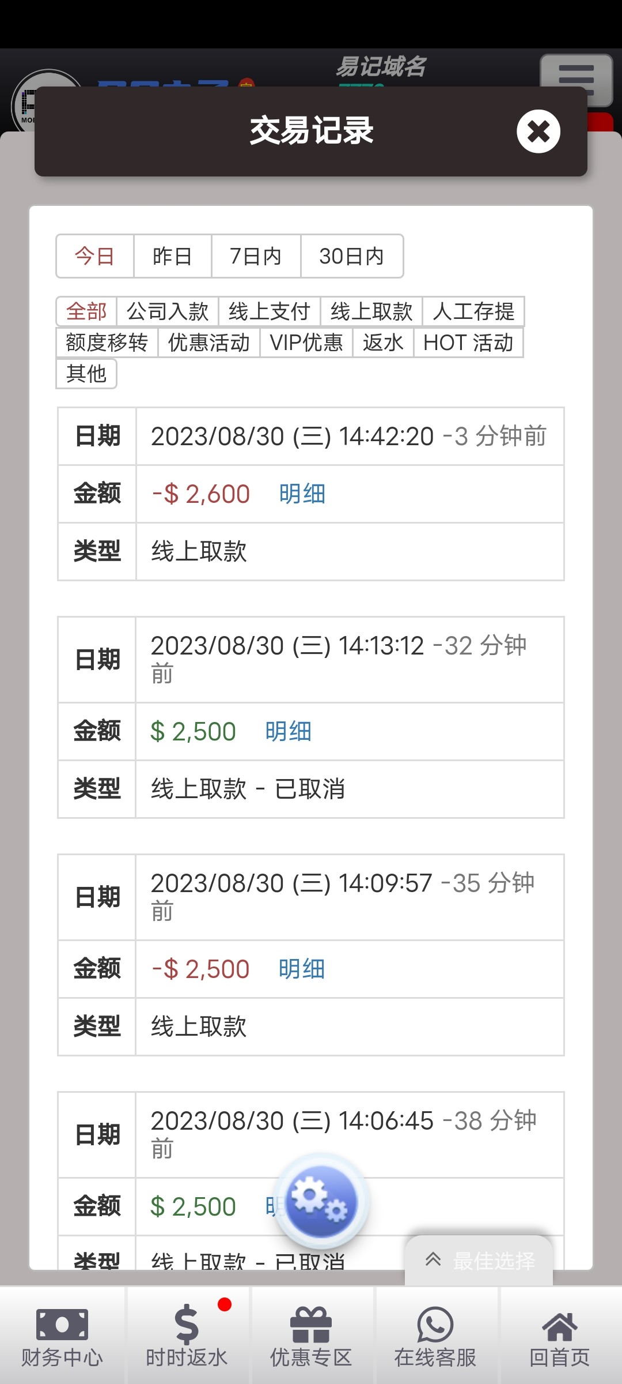Select the VIP优惠 filter

306,343
